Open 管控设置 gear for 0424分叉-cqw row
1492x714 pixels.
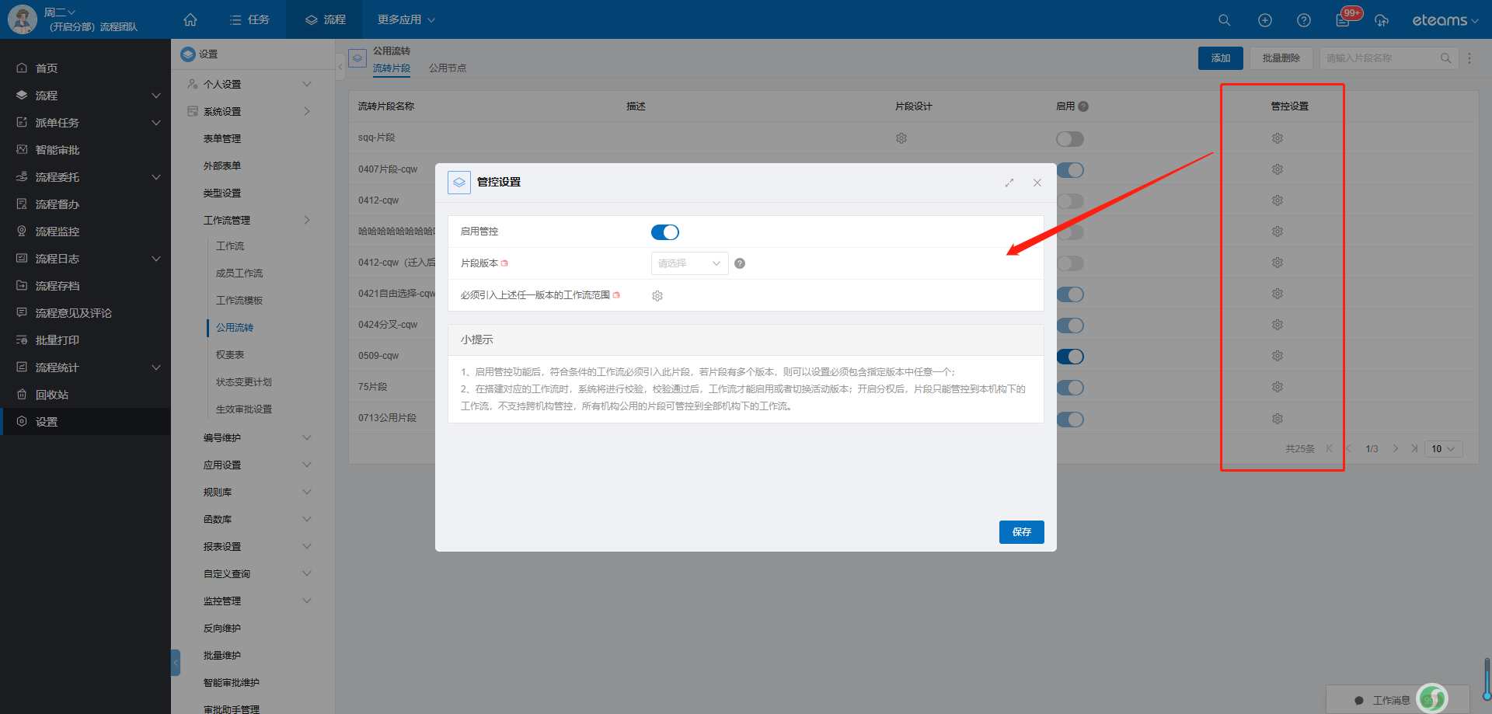[x=1278, y=325]
